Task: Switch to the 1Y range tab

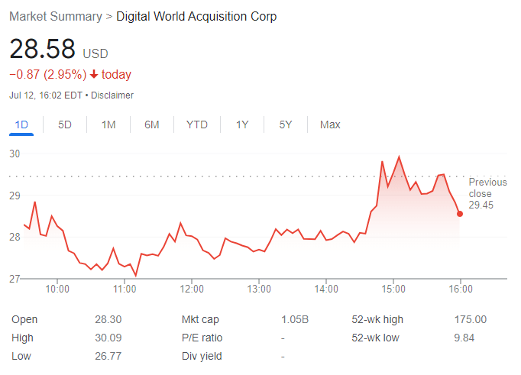Action: [242, 124]
